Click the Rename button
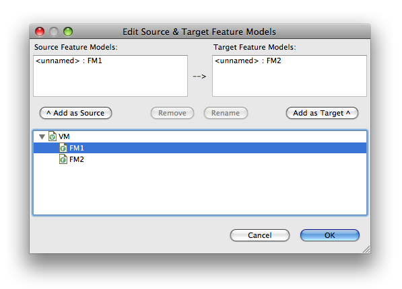This screenshot has width=402, height=289. tap(226, 113)
